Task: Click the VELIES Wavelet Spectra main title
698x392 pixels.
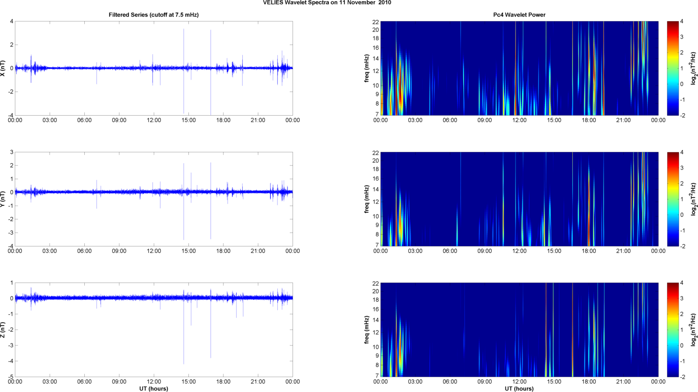Action: tap(327, 3)
